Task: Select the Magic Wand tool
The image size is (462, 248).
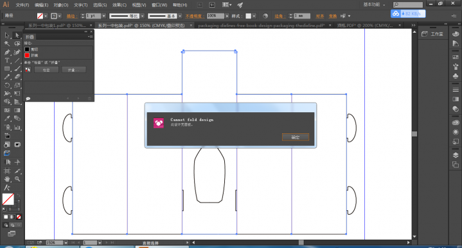Action: [x=7, y=44]
